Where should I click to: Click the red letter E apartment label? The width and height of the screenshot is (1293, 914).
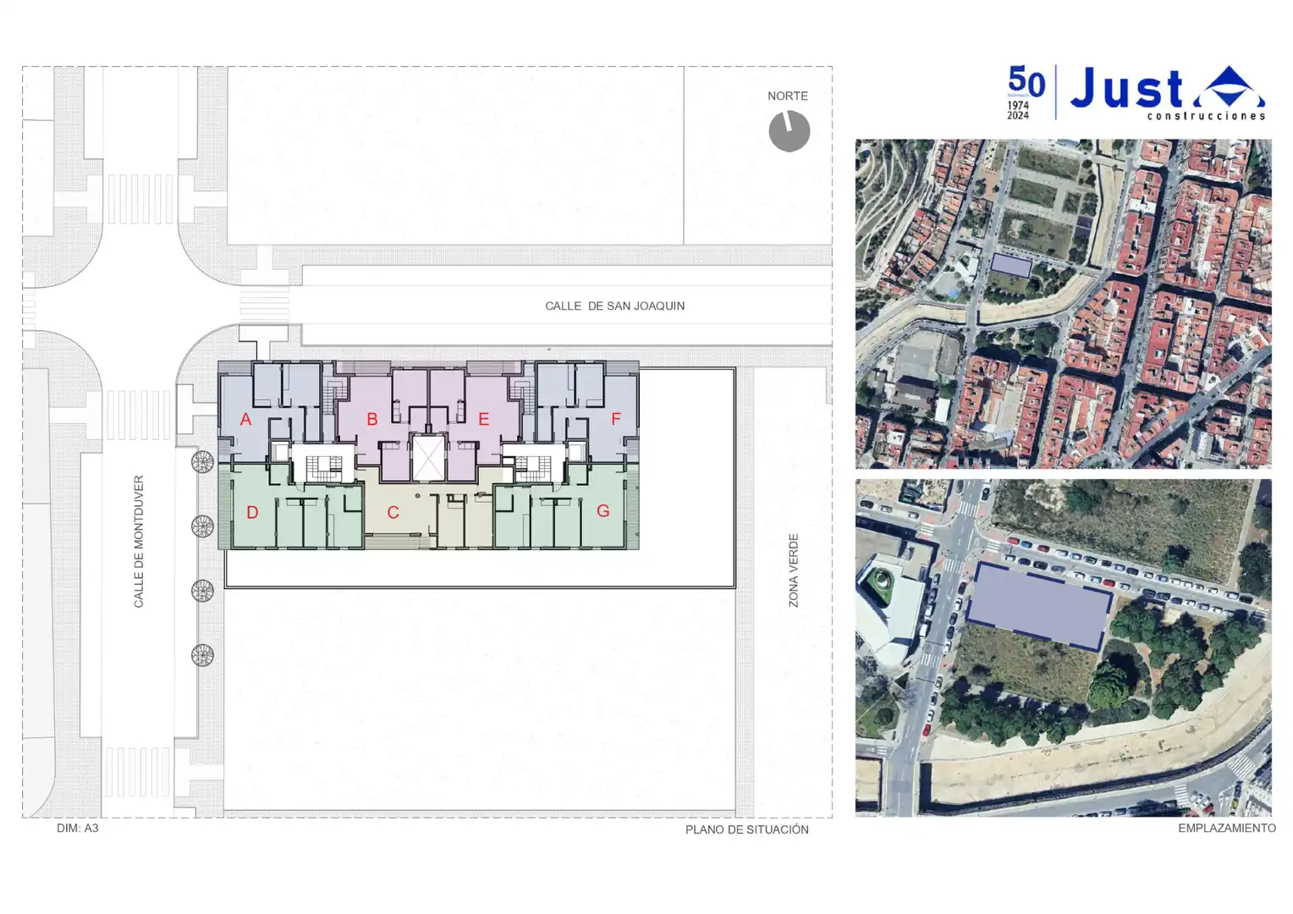pos(484,419)
